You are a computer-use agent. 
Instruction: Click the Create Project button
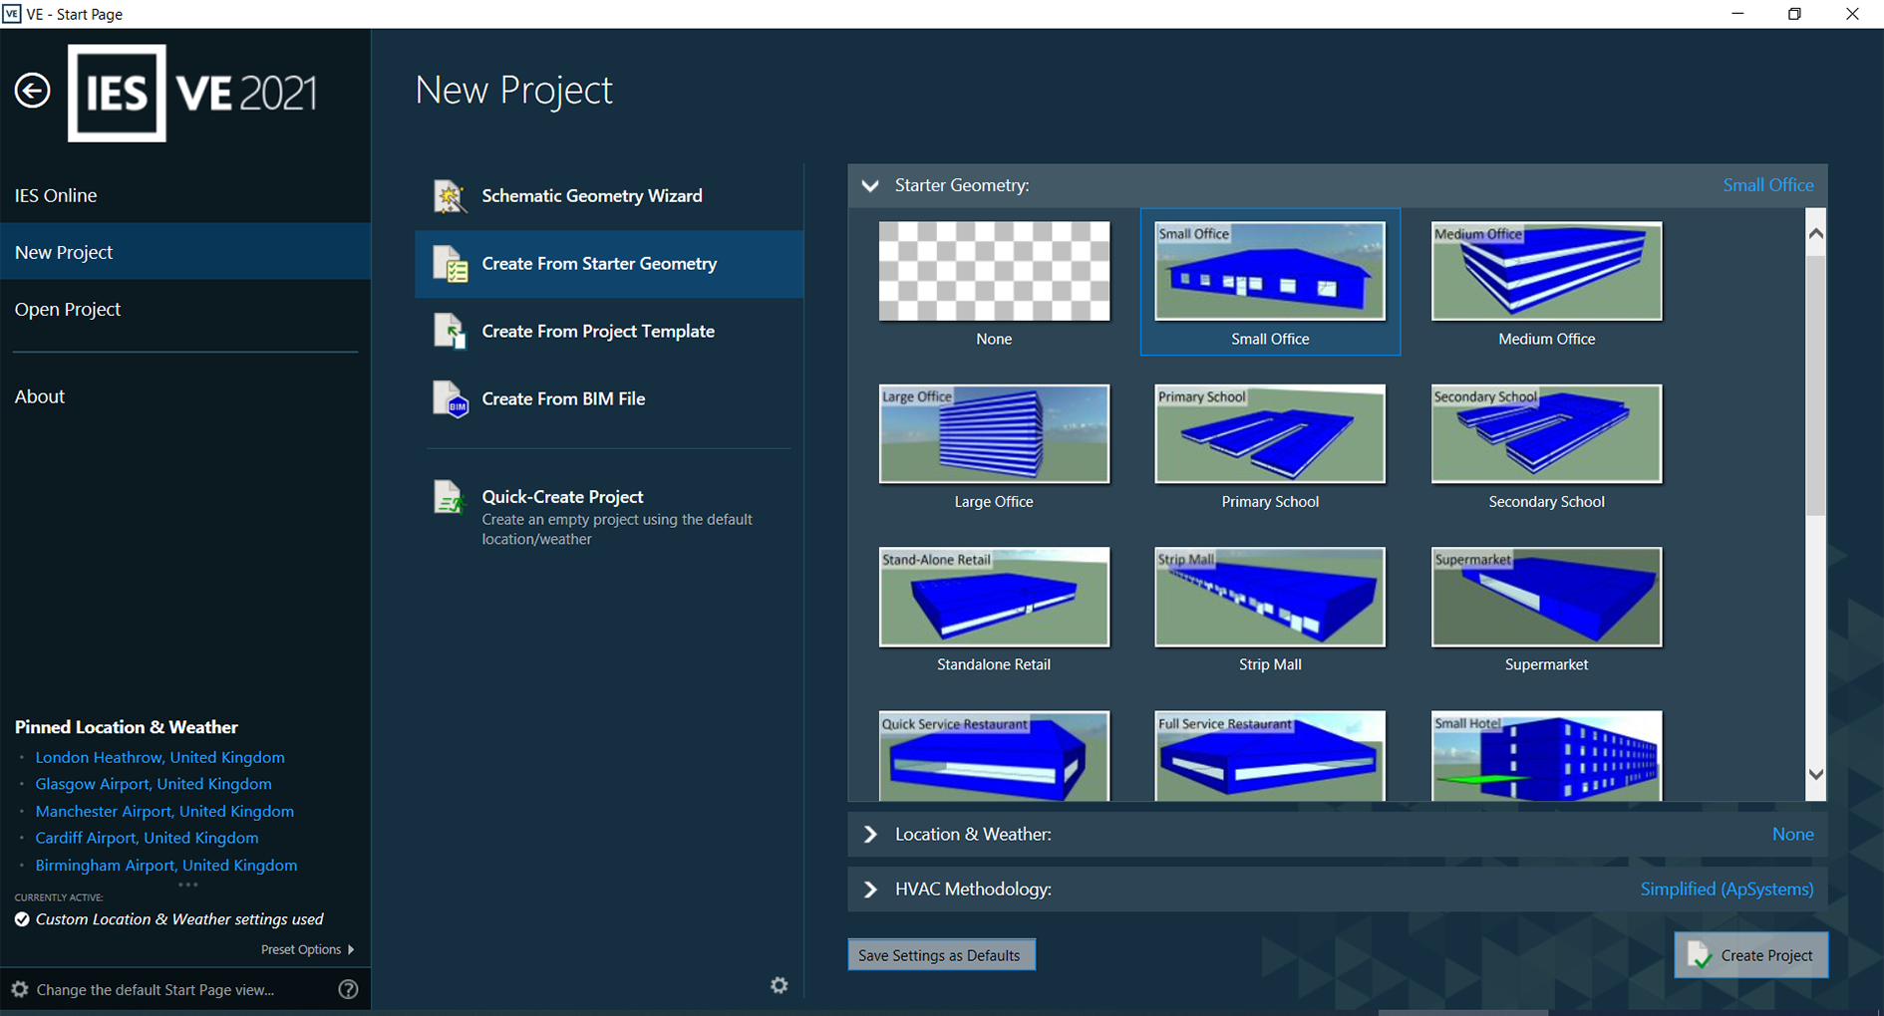(x=1750, y=955)
